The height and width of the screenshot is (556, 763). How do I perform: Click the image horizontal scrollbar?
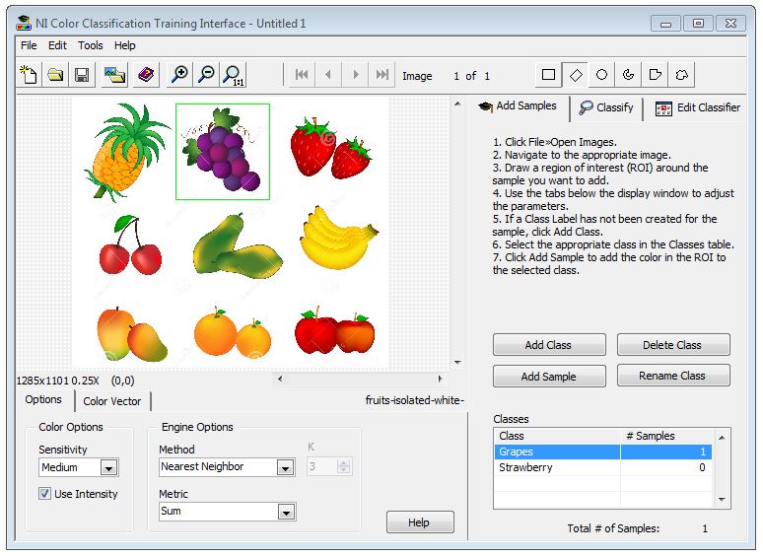[x=358, y=379]
